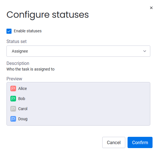Viewport: 159px width, 152px height.
Task: Open the Assignee status set dropdown
Action: (78, 51)
